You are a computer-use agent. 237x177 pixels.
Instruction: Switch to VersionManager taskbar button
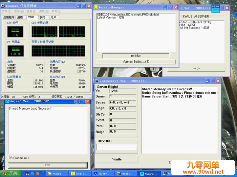coord(80,174)
